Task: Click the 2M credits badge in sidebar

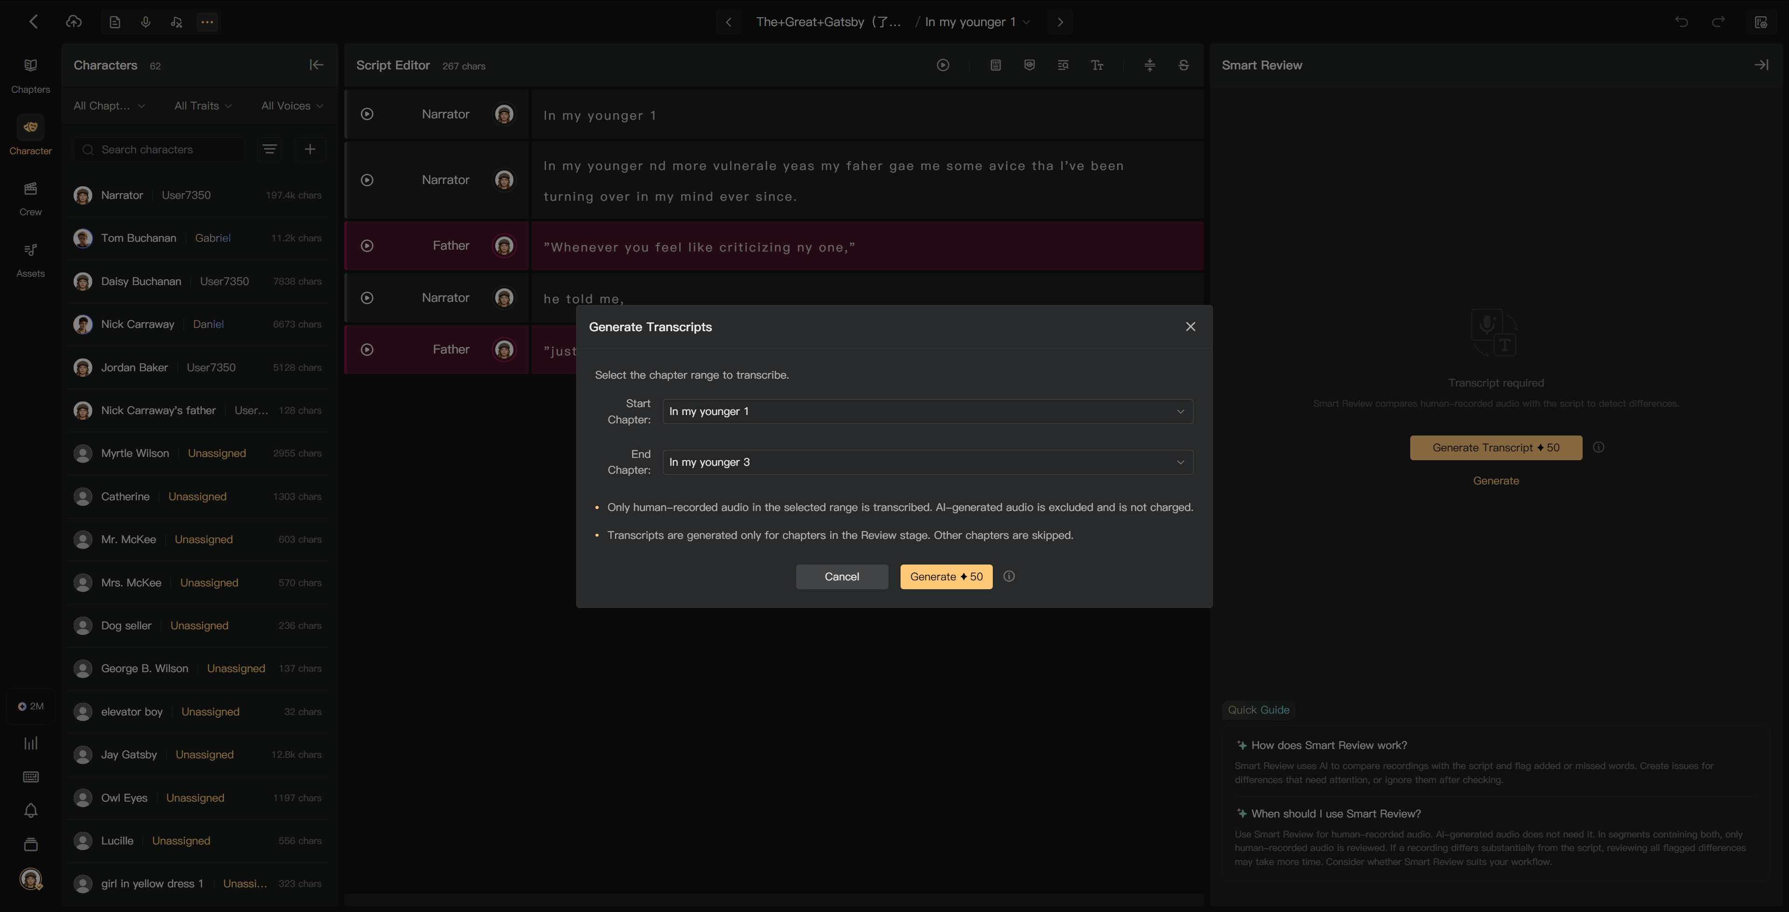Action: tap(31, 707)
